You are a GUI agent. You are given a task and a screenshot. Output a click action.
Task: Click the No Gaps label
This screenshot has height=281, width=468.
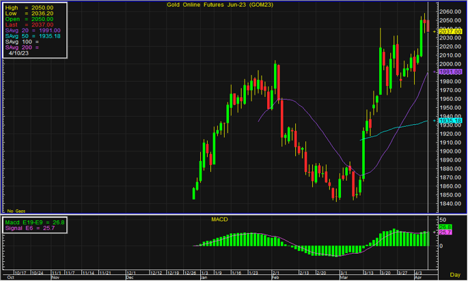coord(15,211)
